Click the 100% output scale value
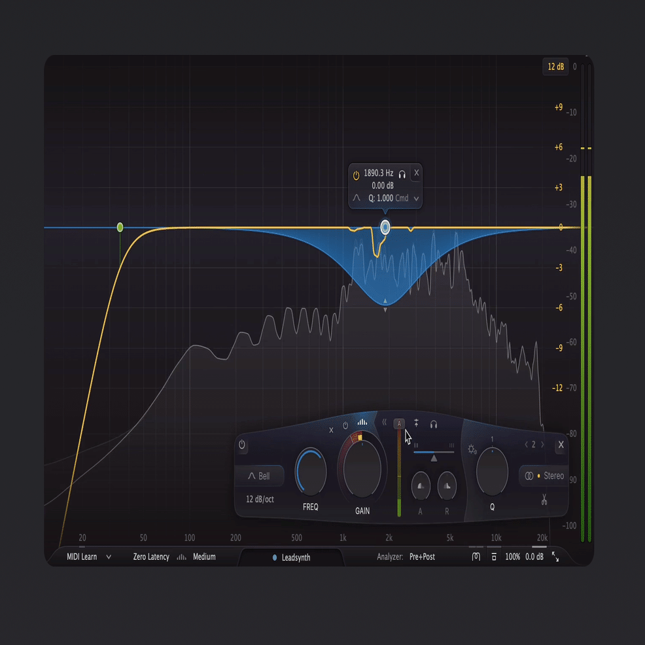This screenshot has width=645, height=645. (x=513, y=557)
